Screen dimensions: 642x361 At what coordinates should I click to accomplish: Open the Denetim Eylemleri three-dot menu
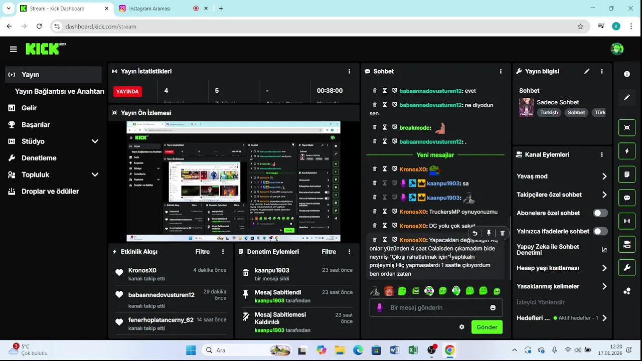pyautogui.click(x=350, y=252)
